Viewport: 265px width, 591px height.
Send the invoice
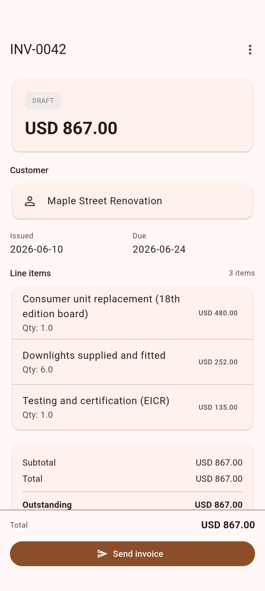[x=132, y=554]
